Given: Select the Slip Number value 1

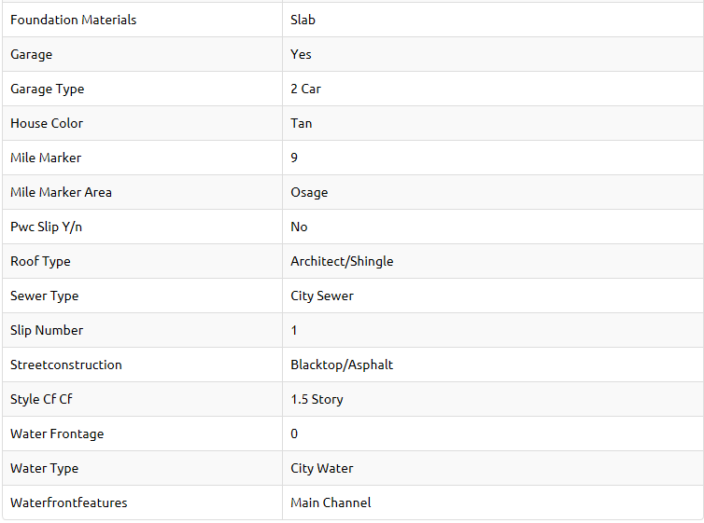Looking at the screenshot, I should [x=294, y=330].
